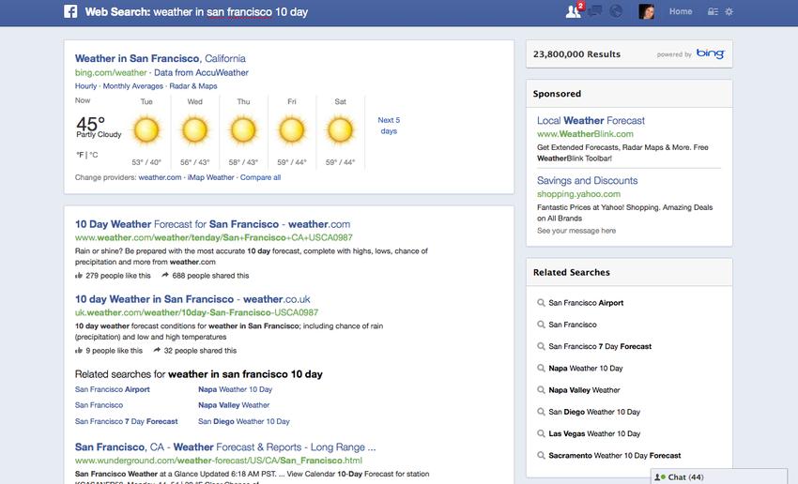The image size is (798, 484).
Task: Click the Tuesday sun forecast icon
Action: point(146,129)
